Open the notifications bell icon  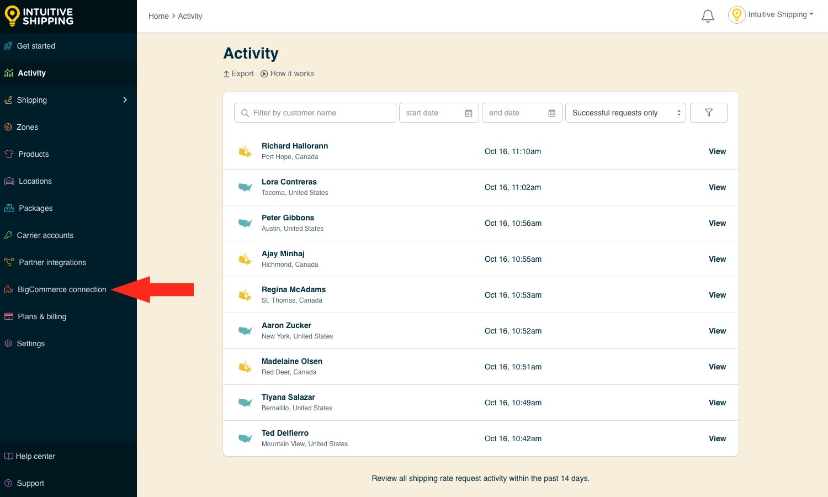(x=708, y=16)
